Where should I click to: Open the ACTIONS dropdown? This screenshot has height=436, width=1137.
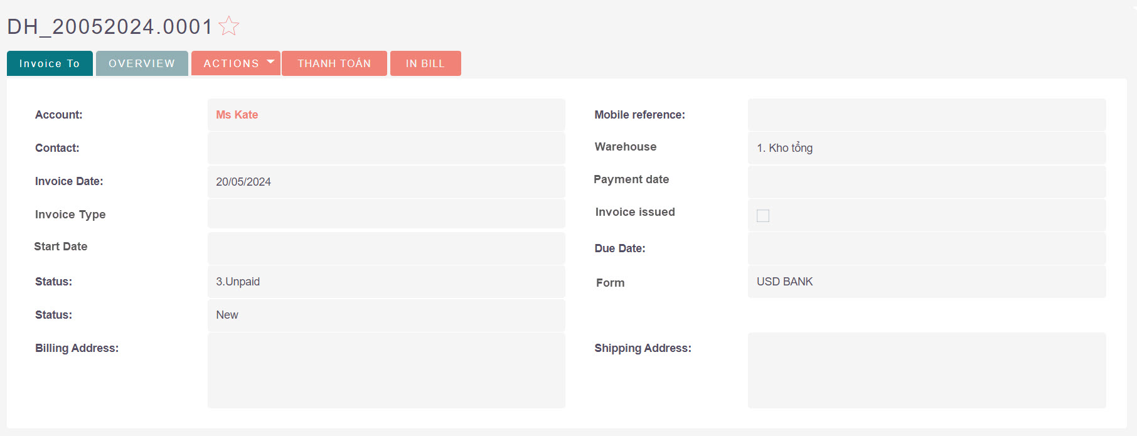[x=235, y=63]
